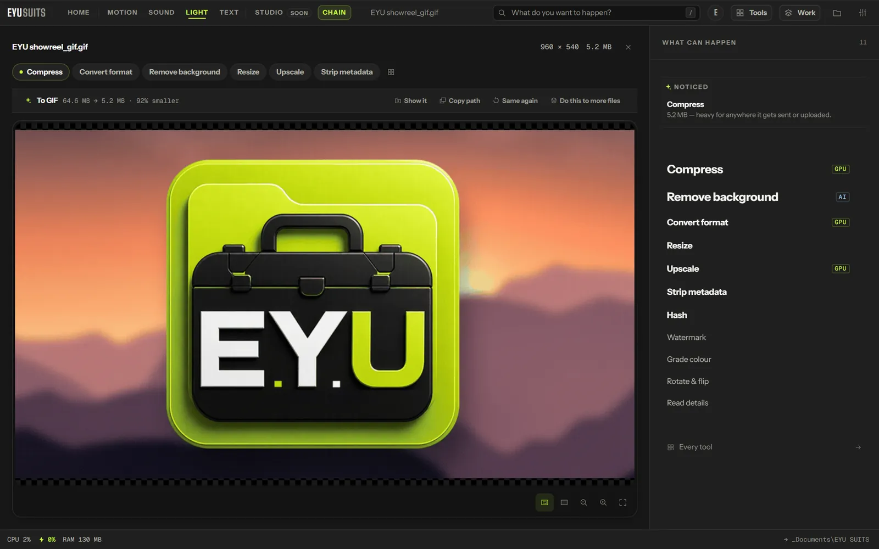This screenshot has width=879, height=549.
Task: Click the zoom in magnifier icon
Action: pyautogui.click(x=603, y=502)
